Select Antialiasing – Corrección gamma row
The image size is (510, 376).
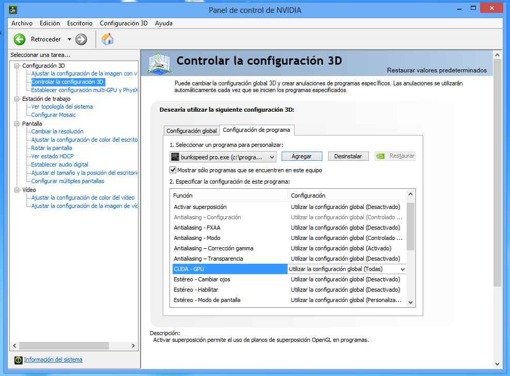[x=288, y=248]
